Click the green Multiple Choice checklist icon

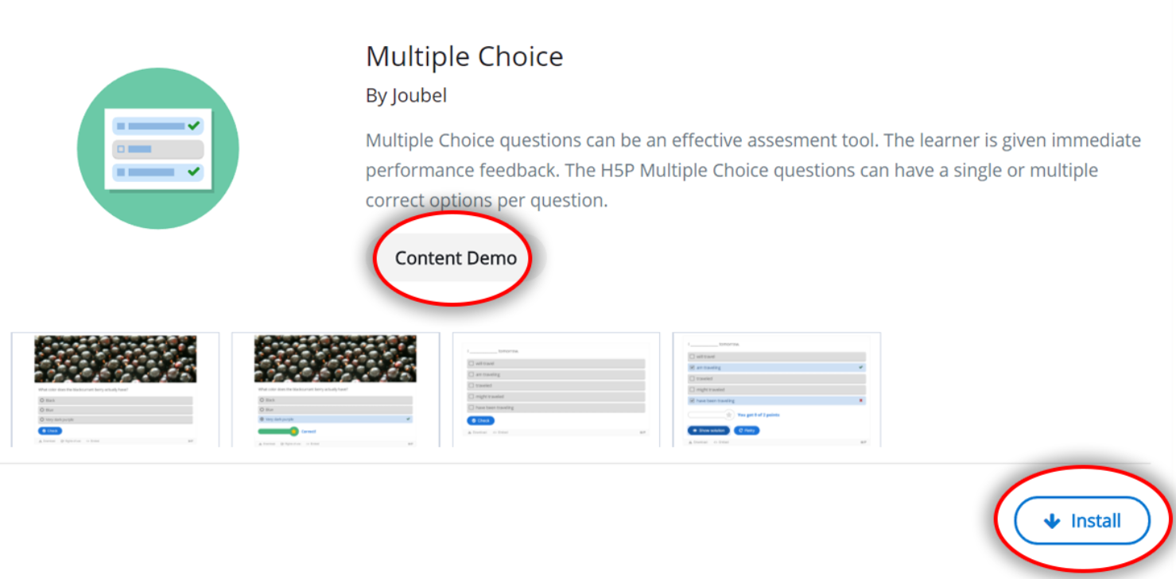pos(157,149)
